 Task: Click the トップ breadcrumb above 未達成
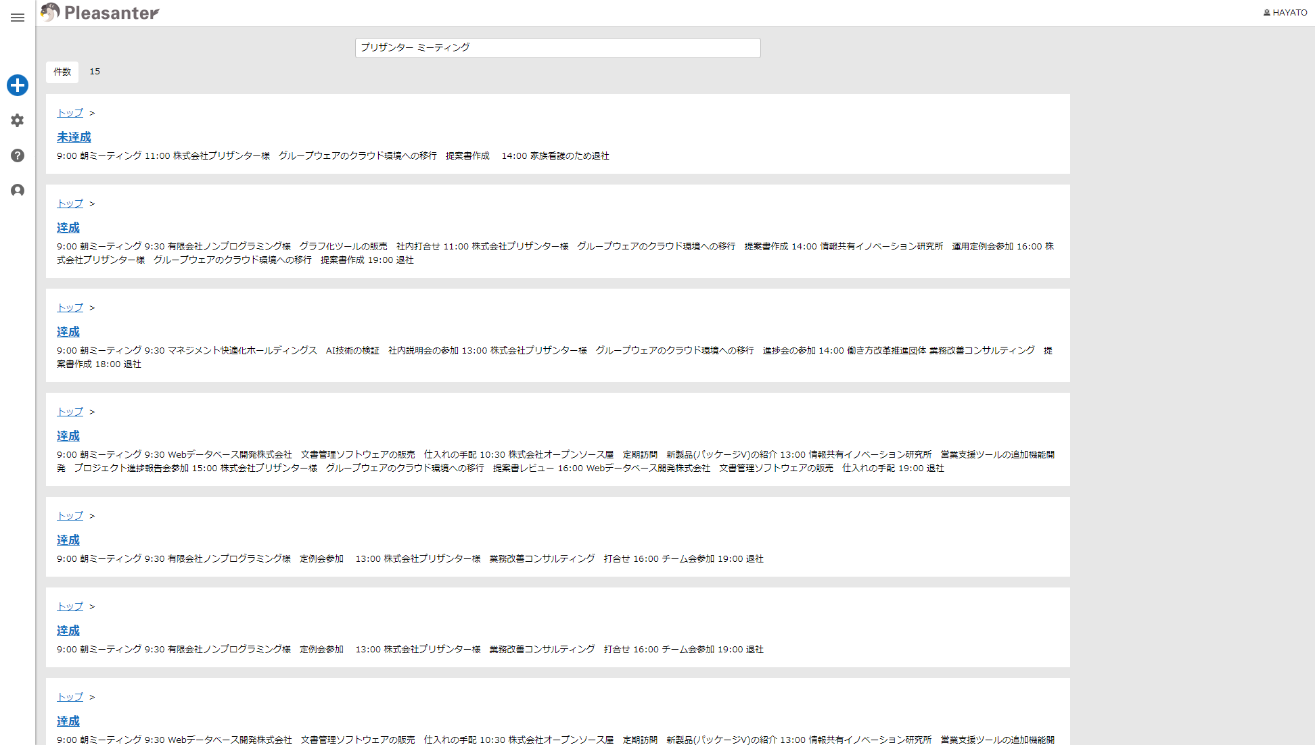70,113
